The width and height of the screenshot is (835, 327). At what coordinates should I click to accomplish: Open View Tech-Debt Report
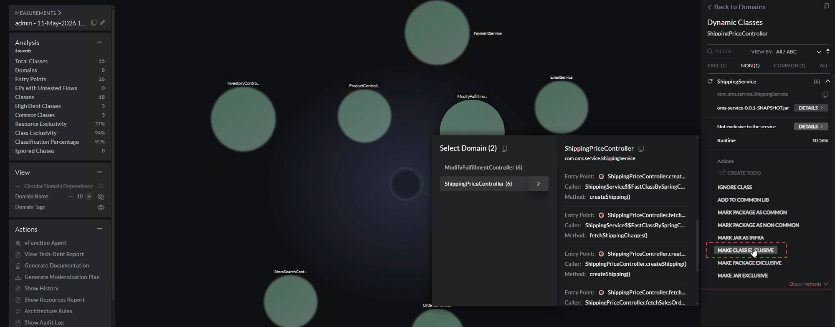54,254
